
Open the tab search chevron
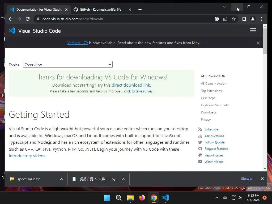pos(224,7)
